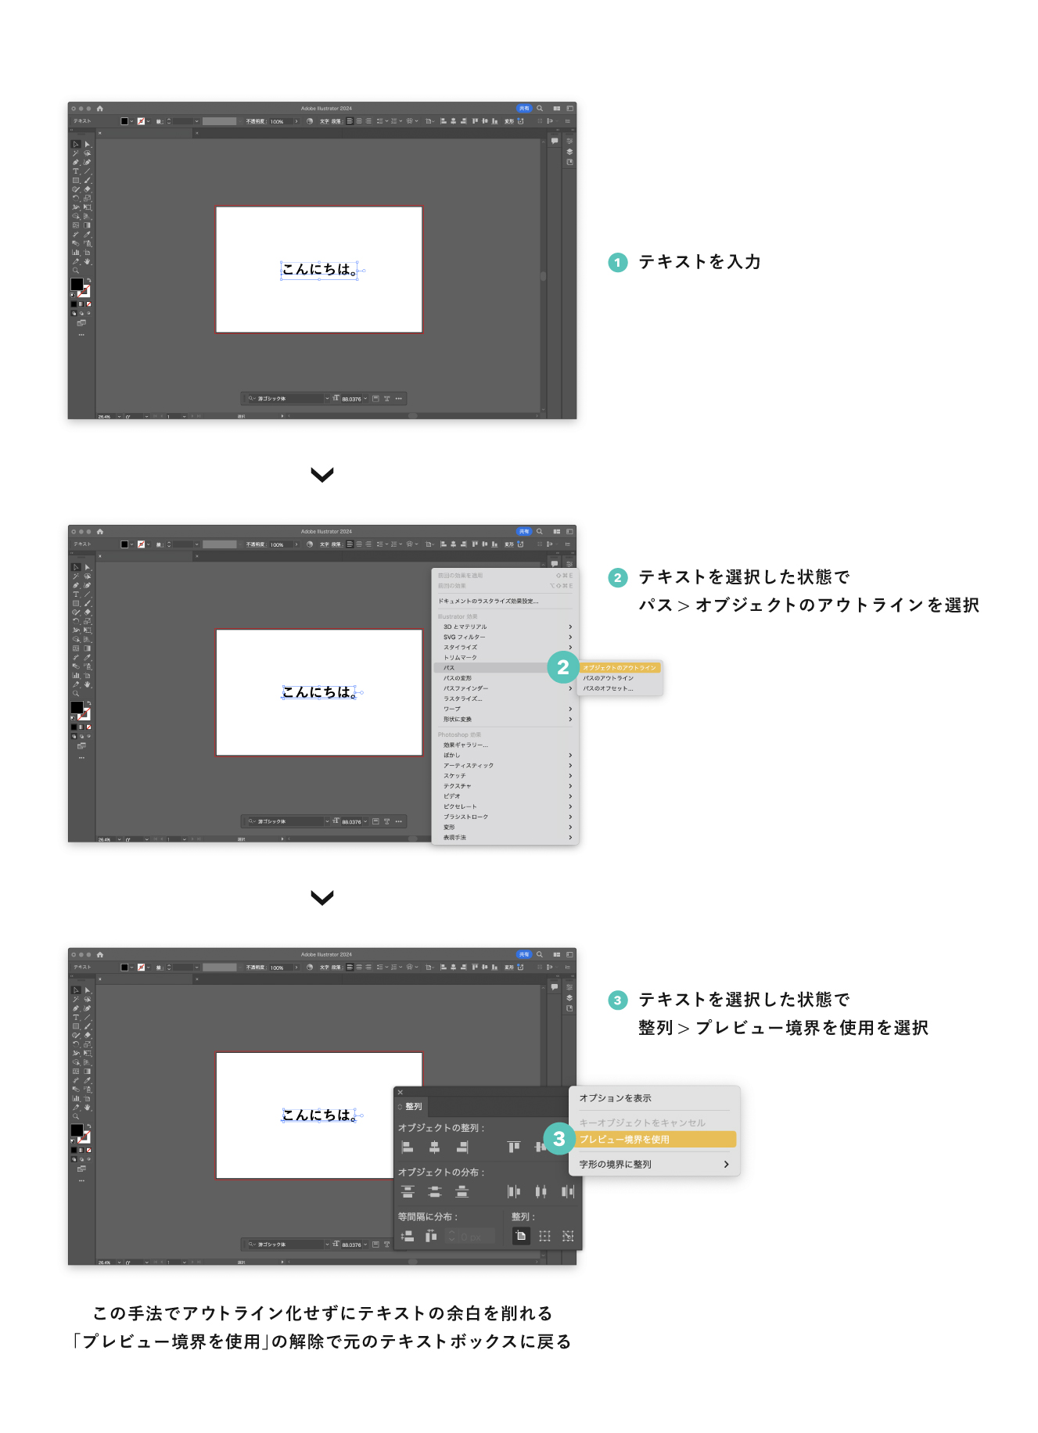1038x1433 pixels.
Task: Select the Hand tool in step 1 toolbox
Action: pyautogui.click(x=87, y=261)
